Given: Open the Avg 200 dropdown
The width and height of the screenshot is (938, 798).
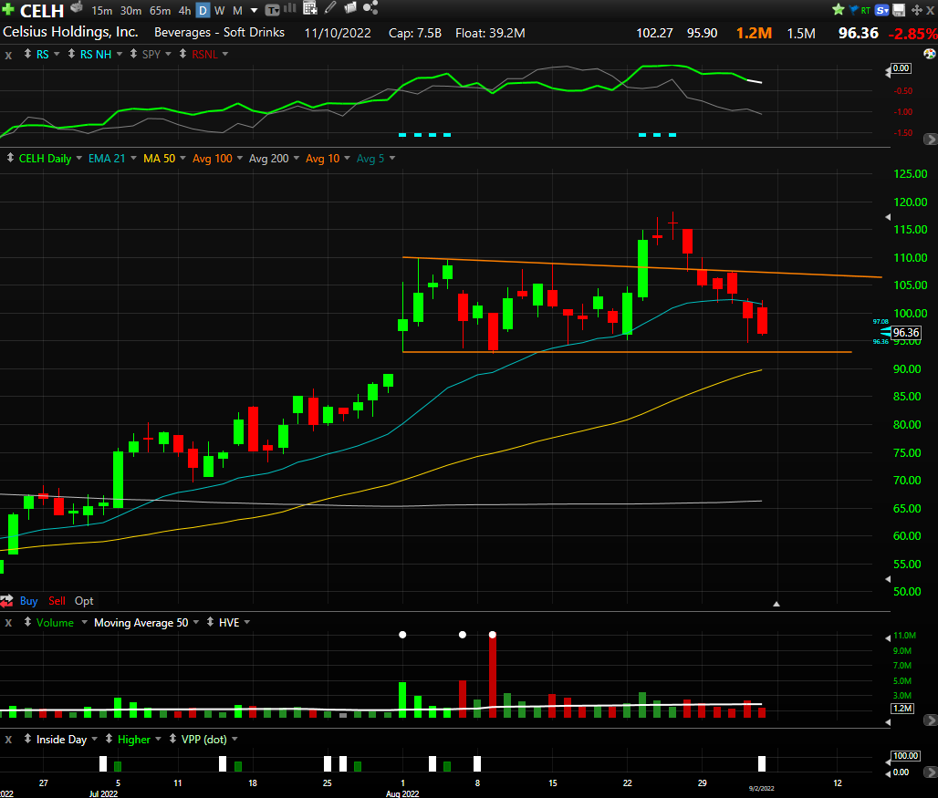Looking at the screenshot, I should point(297,159).
